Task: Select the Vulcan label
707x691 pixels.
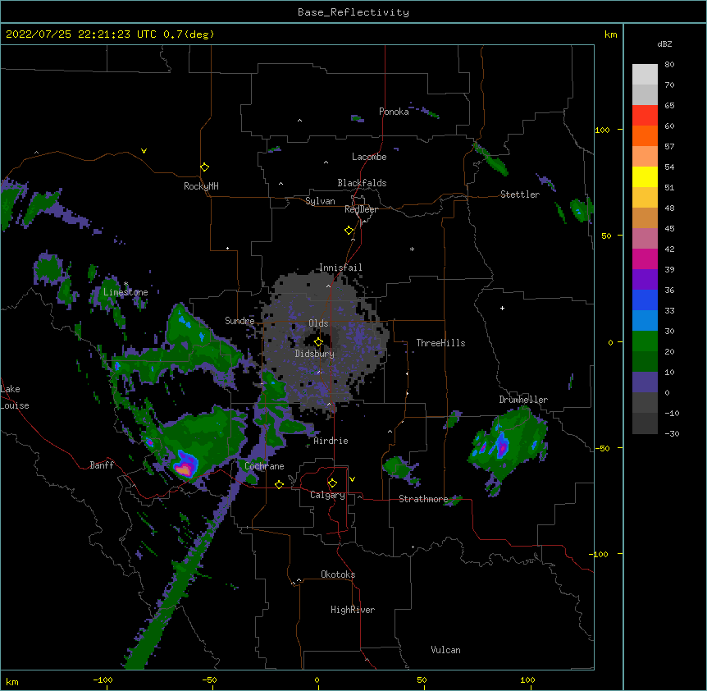Action: click(445, 650)
